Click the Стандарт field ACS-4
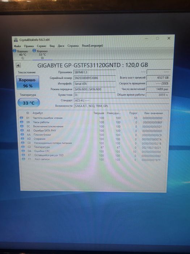The height and width of the screenshot is (254, 190). [121, 101]
